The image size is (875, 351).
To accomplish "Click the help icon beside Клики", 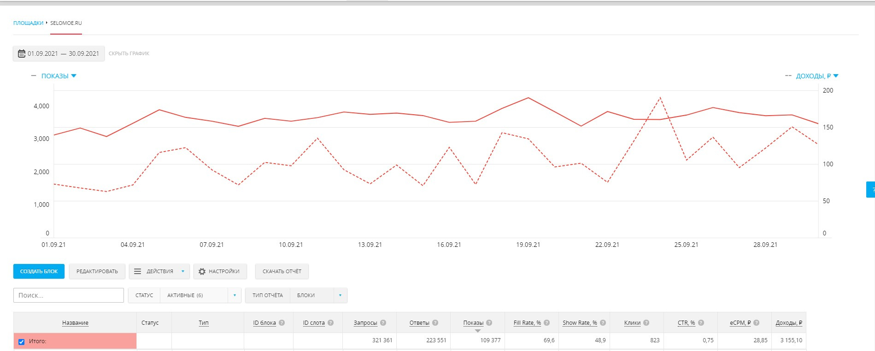I will click(646, 323).
